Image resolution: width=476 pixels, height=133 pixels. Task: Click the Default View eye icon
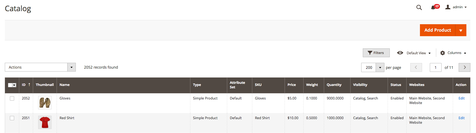coord(400,53)
